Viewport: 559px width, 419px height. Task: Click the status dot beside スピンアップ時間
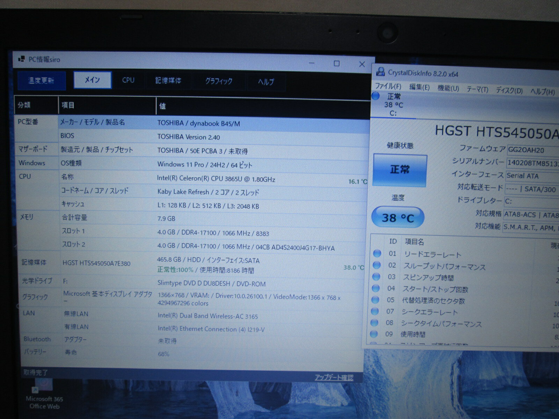tap(376, 277)
